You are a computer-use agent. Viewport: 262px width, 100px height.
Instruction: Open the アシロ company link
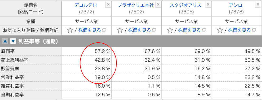tap(236, 5)
